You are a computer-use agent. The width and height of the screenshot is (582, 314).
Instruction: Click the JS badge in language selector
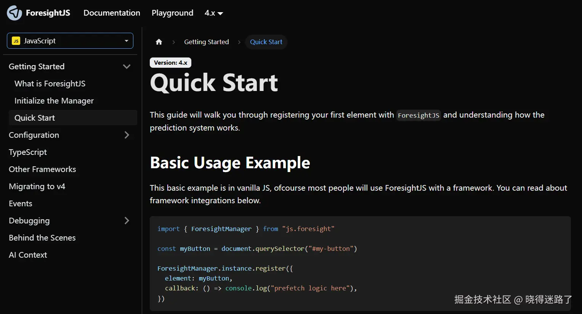pos(16,41)
